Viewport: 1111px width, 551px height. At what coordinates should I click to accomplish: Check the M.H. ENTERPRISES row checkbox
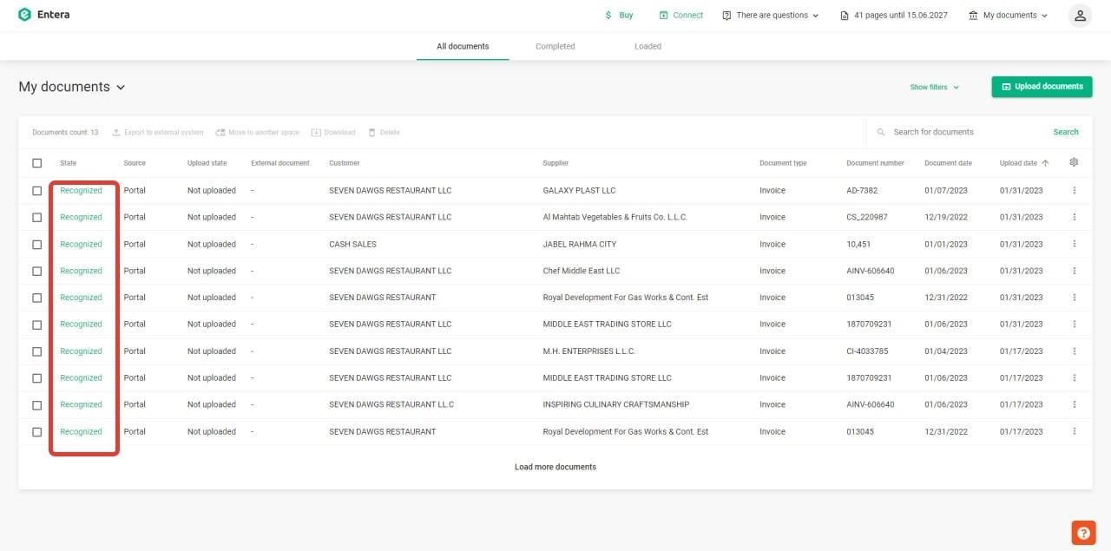pyautogui.click(x=36, y=351)
